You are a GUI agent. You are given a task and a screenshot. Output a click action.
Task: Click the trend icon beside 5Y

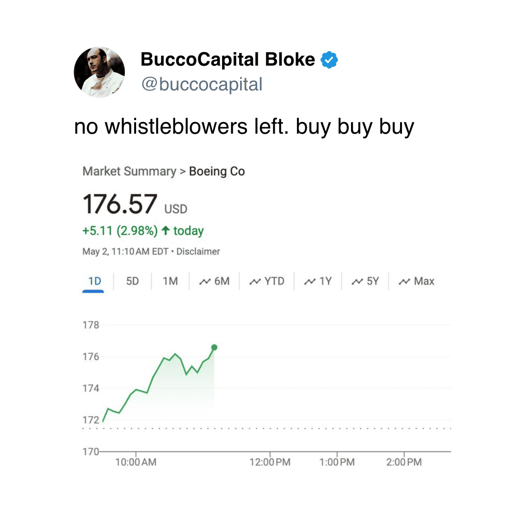coord(357,281)
